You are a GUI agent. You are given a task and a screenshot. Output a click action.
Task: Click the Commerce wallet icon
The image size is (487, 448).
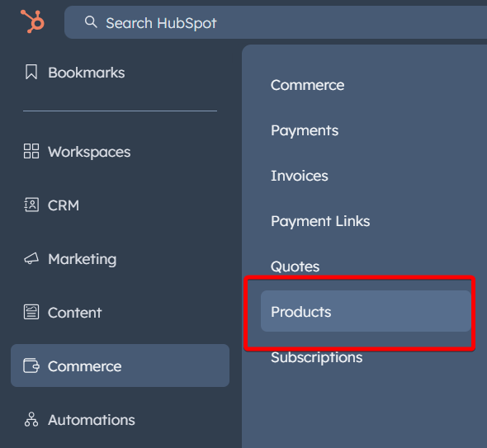tap(31, 365)
